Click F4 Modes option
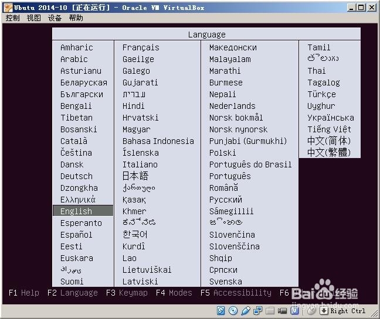This screenshot has height=319, width=380. tap(174, 293)
